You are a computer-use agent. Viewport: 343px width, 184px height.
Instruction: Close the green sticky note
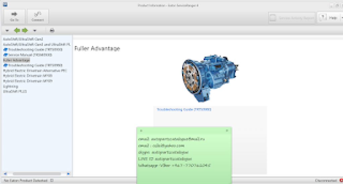pos(227,130)
